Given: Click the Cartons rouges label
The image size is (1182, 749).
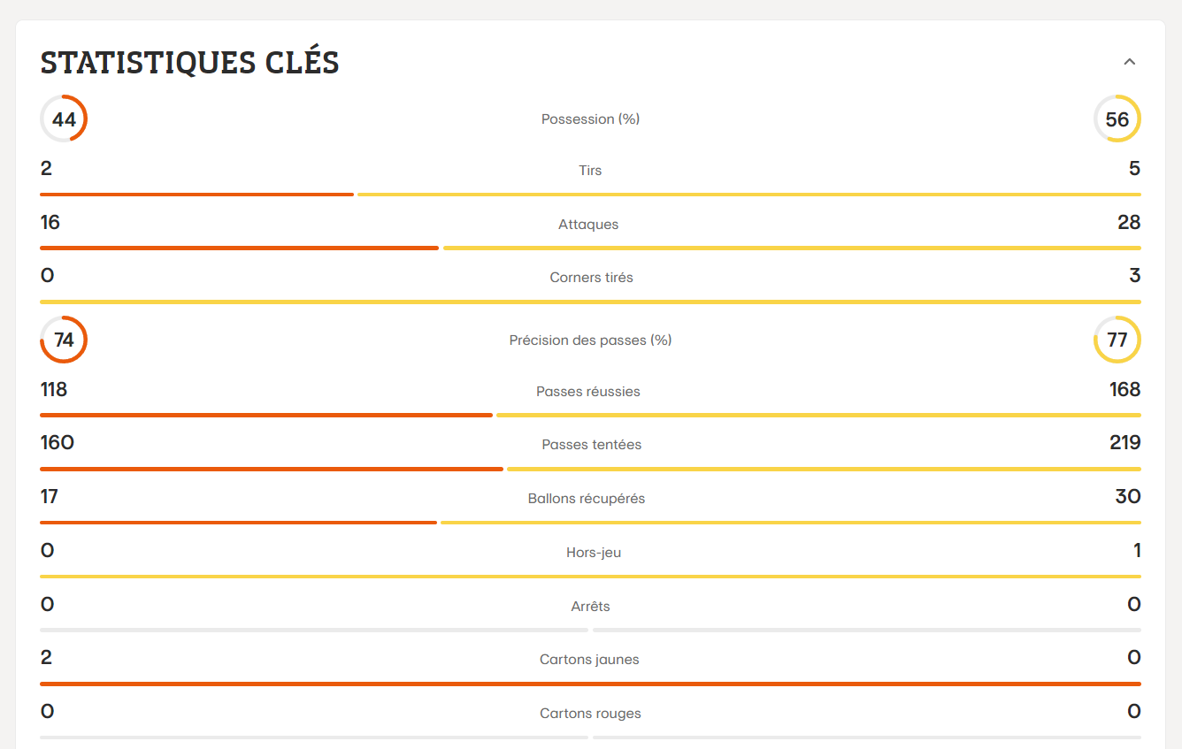Looking at the screenshot, I should point(590,713).
